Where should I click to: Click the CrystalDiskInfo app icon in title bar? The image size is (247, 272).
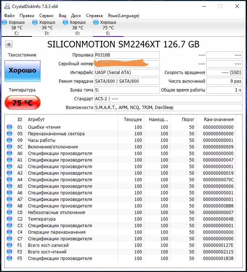pyautogui.click(x=7, y=7)
